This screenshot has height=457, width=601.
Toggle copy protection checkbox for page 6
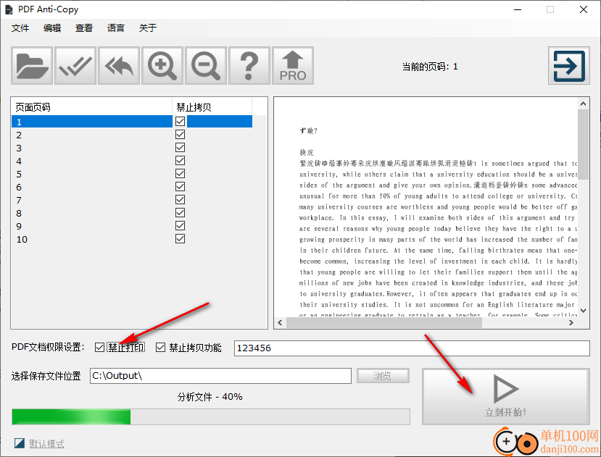pyautogui.click(x=180, y=187)
